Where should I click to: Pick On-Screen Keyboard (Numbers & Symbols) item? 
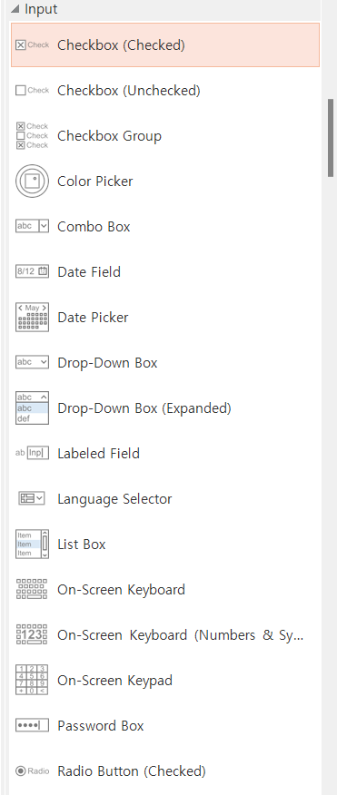point(165,634)
